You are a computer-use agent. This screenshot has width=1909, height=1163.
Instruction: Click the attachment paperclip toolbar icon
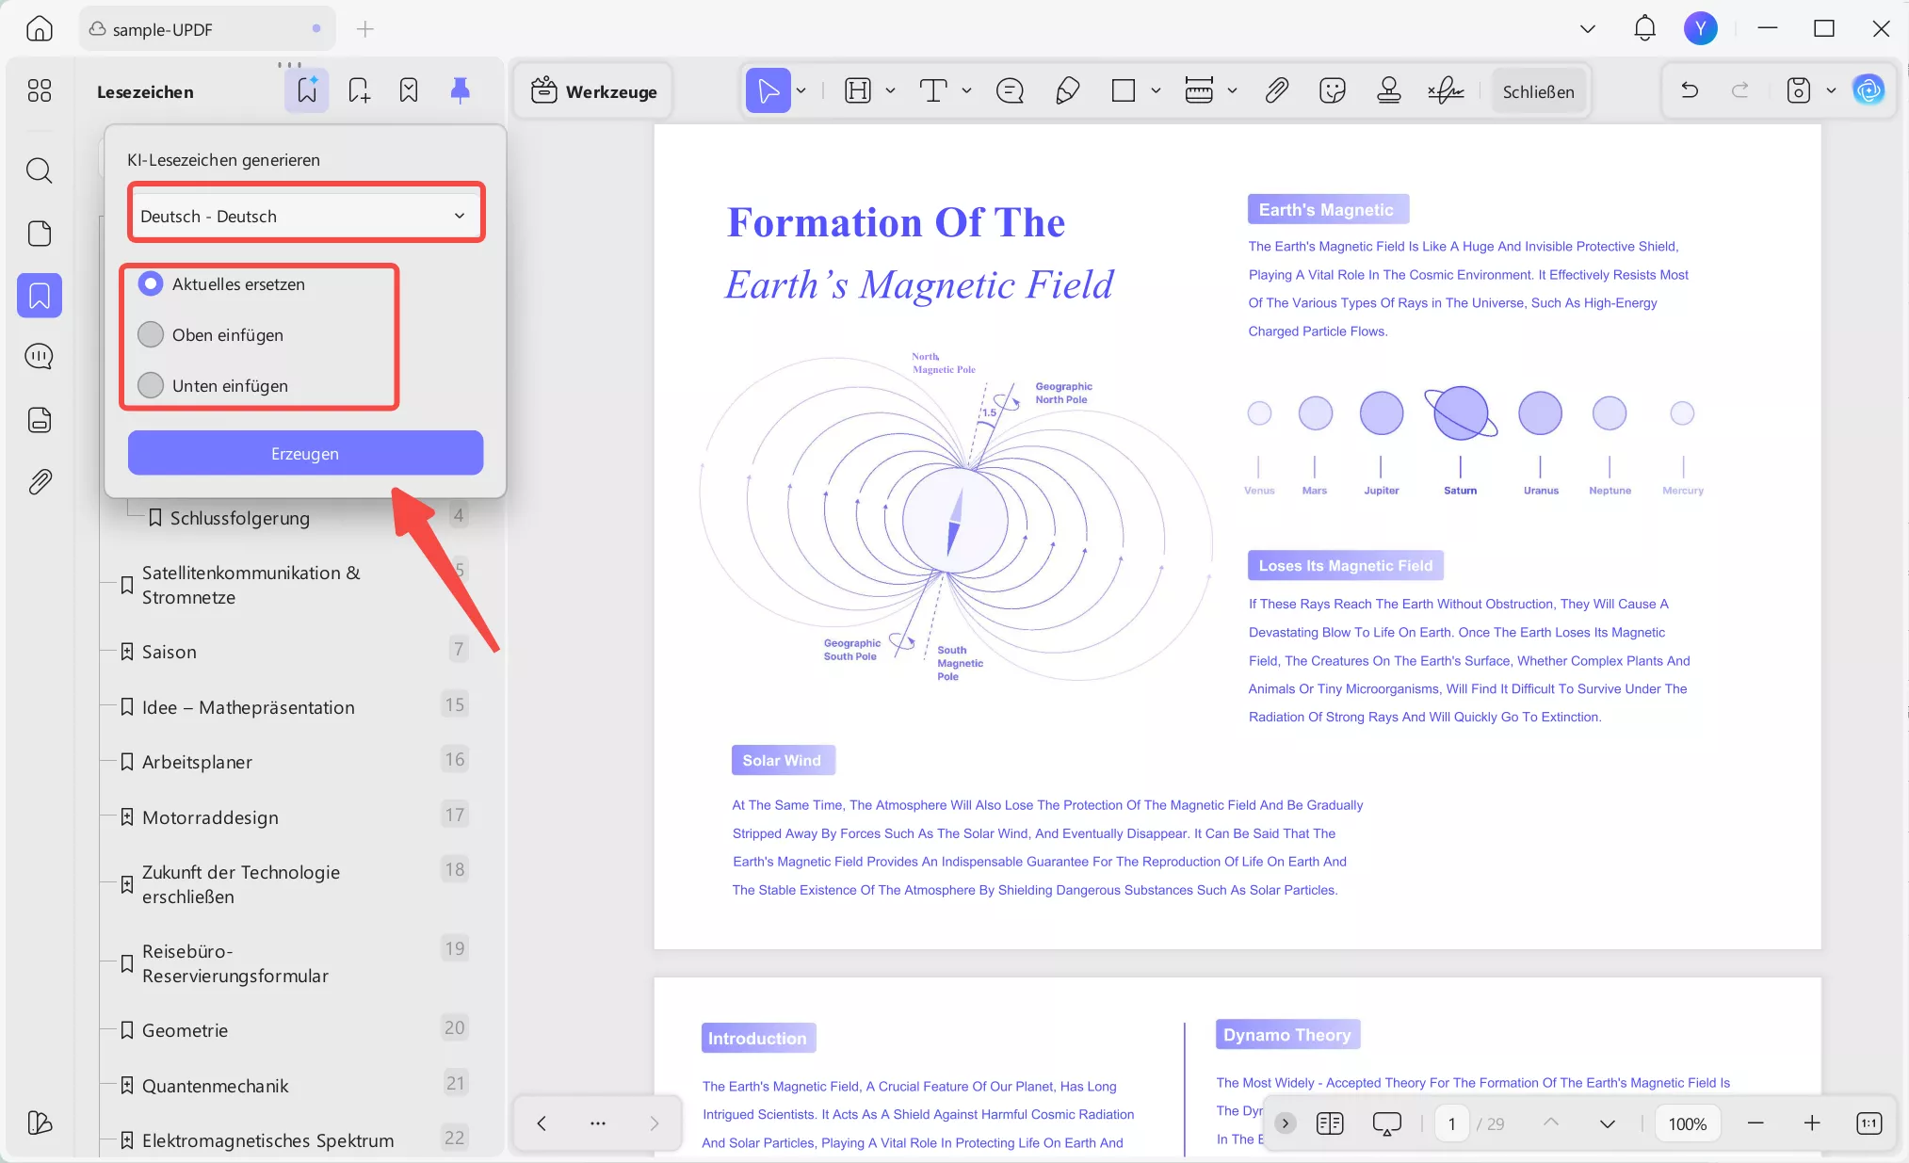[x=1276, y=91]
